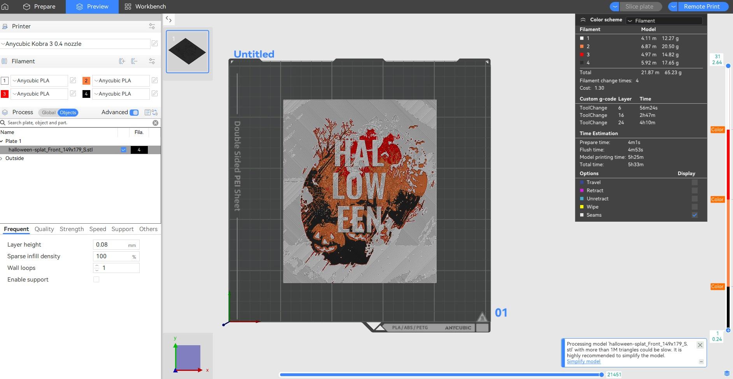Select the Support settings tab
The height and width of the screenshot is (379, 733).
tap(123, 229)
